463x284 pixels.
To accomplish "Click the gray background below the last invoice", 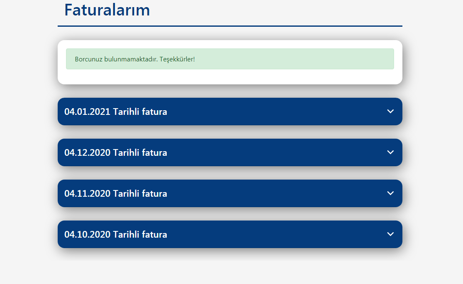I will (230, 271).
